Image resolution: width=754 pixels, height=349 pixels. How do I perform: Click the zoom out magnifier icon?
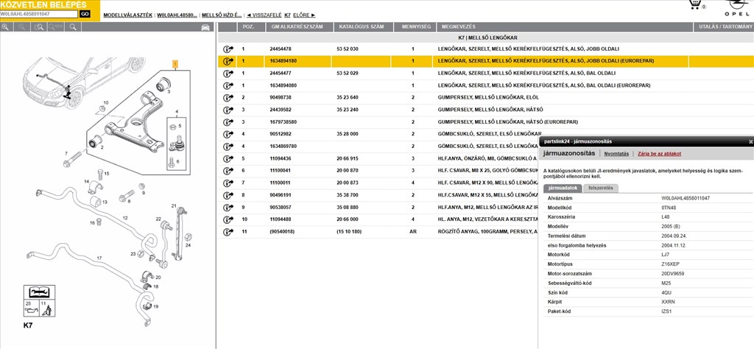tap(22, 27)
